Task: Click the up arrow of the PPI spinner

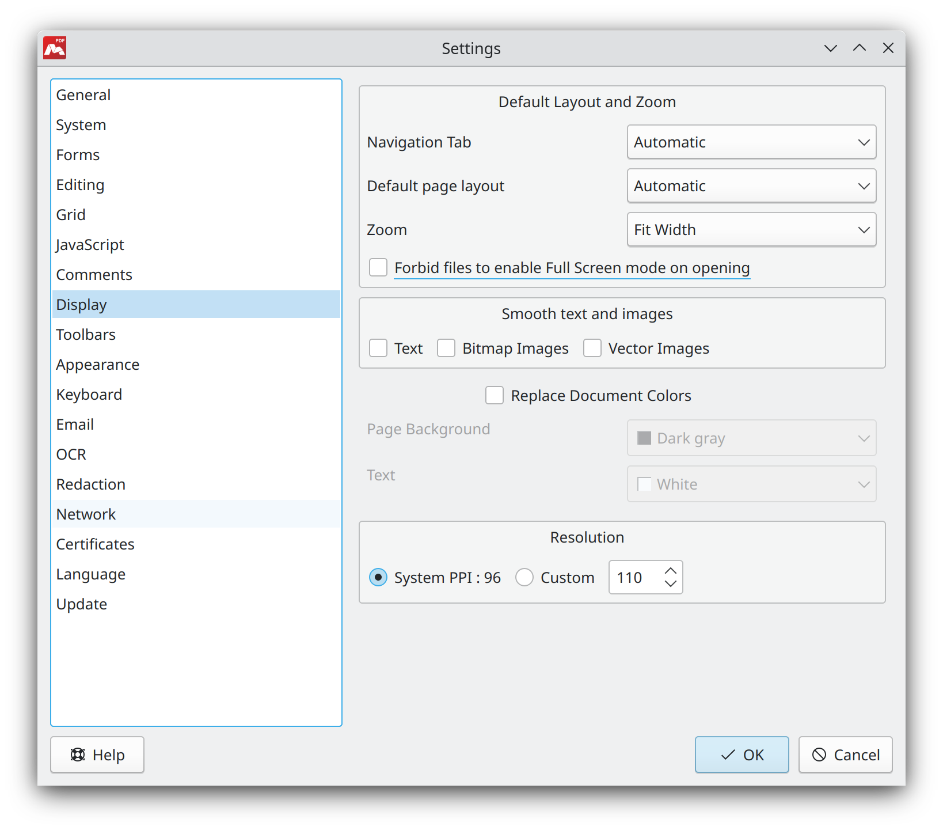Action: click(x=670, y=571)
